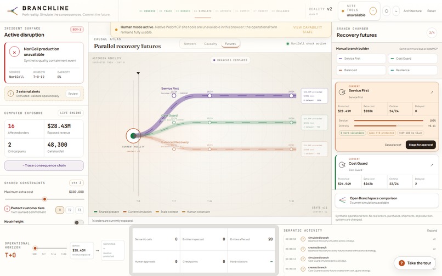Open the Causal proof link
442x276 pixels.
point(393,145)
